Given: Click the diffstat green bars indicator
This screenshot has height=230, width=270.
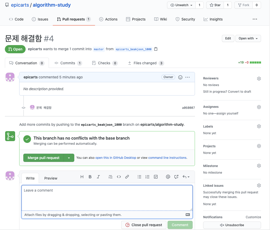Looking at the screenshot, I should click(x=255, y=62).
